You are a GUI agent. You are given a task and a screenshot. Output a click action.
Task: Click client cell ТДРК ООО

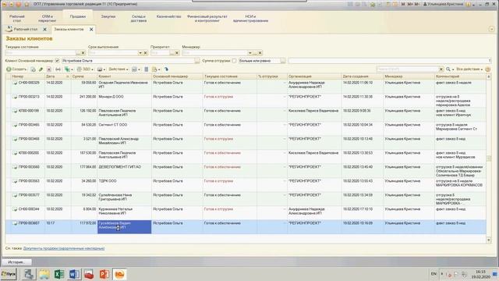click(125, 184)
